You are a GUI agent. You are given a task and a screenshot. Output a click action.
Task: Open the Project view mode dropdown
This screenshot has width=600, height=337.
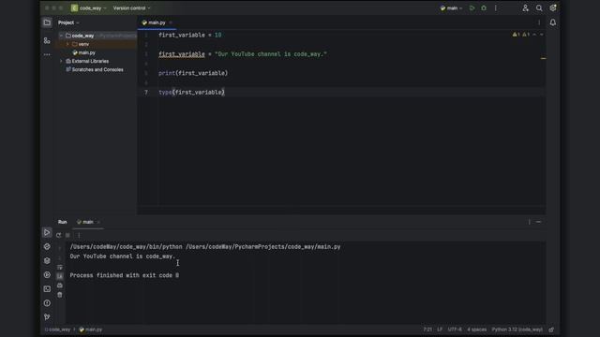(68, 22)
